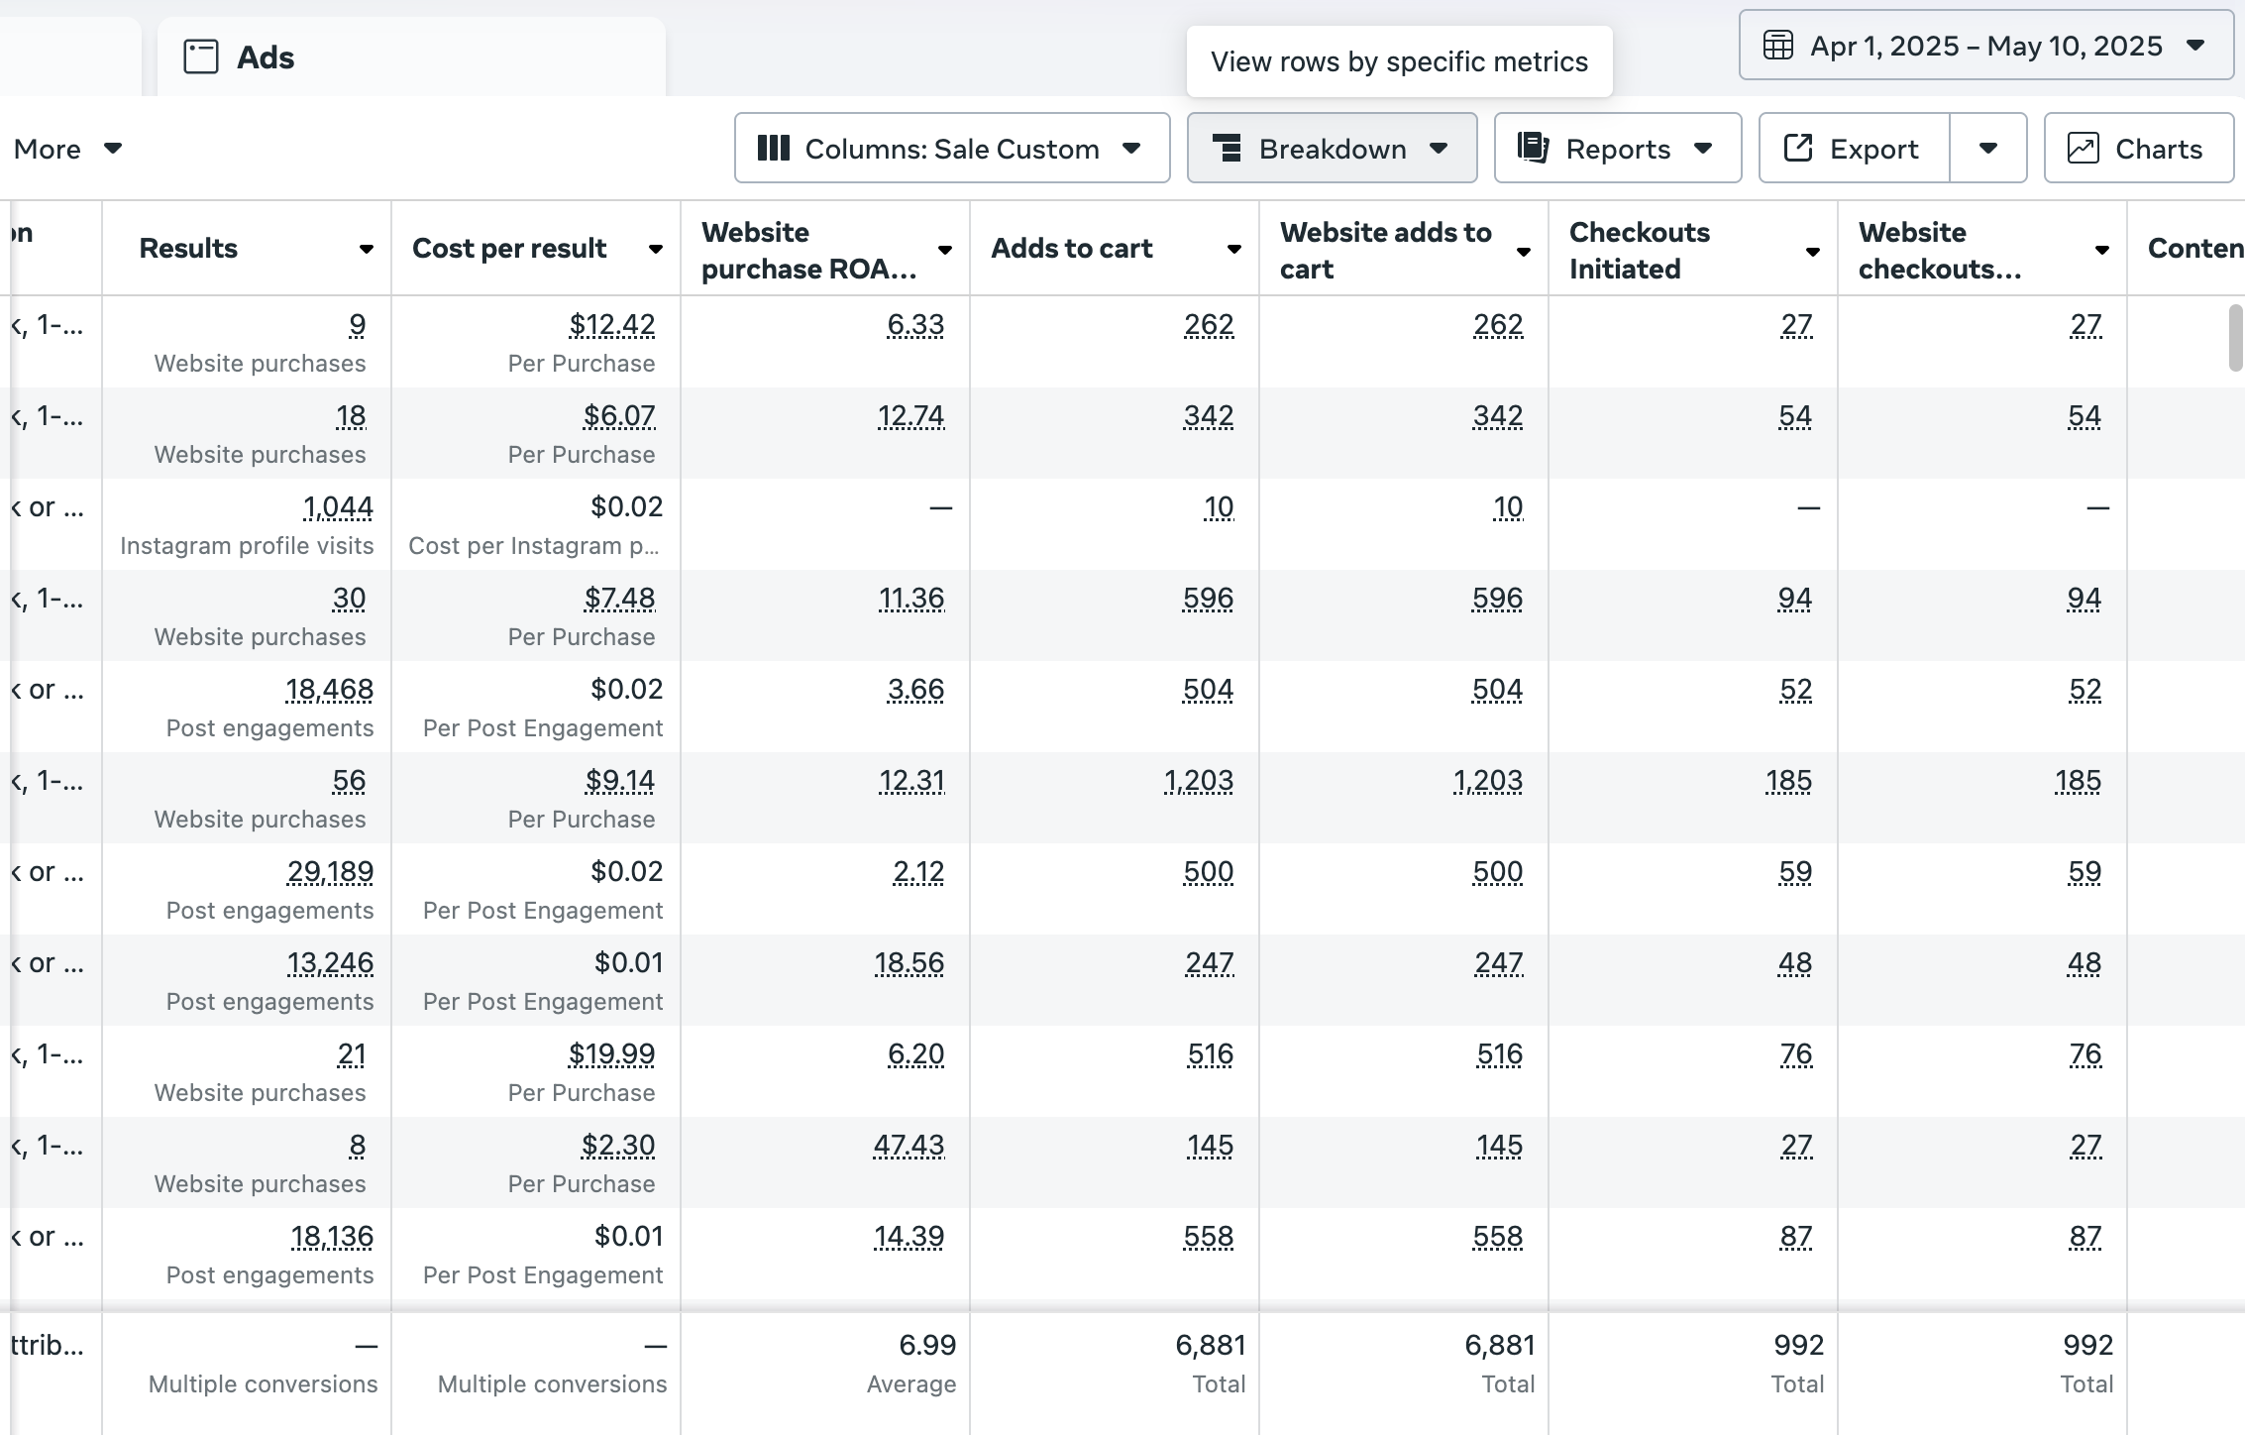Viewport: 2245px width, 1435px height.
Task: Click the Export arrow icon
Action: (1797, 149)
